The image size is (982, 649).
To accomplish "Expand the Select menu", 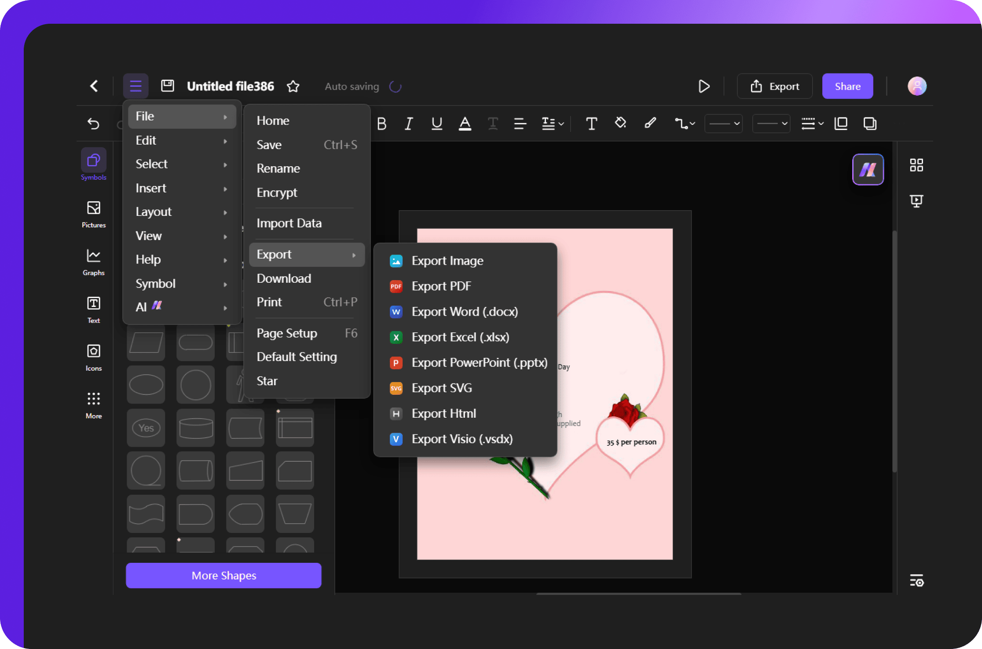I will (182, 164).
